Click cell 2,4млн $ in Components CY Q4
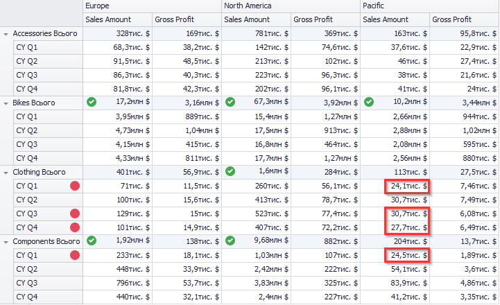The image size is (500, 305). pos(256,297)
